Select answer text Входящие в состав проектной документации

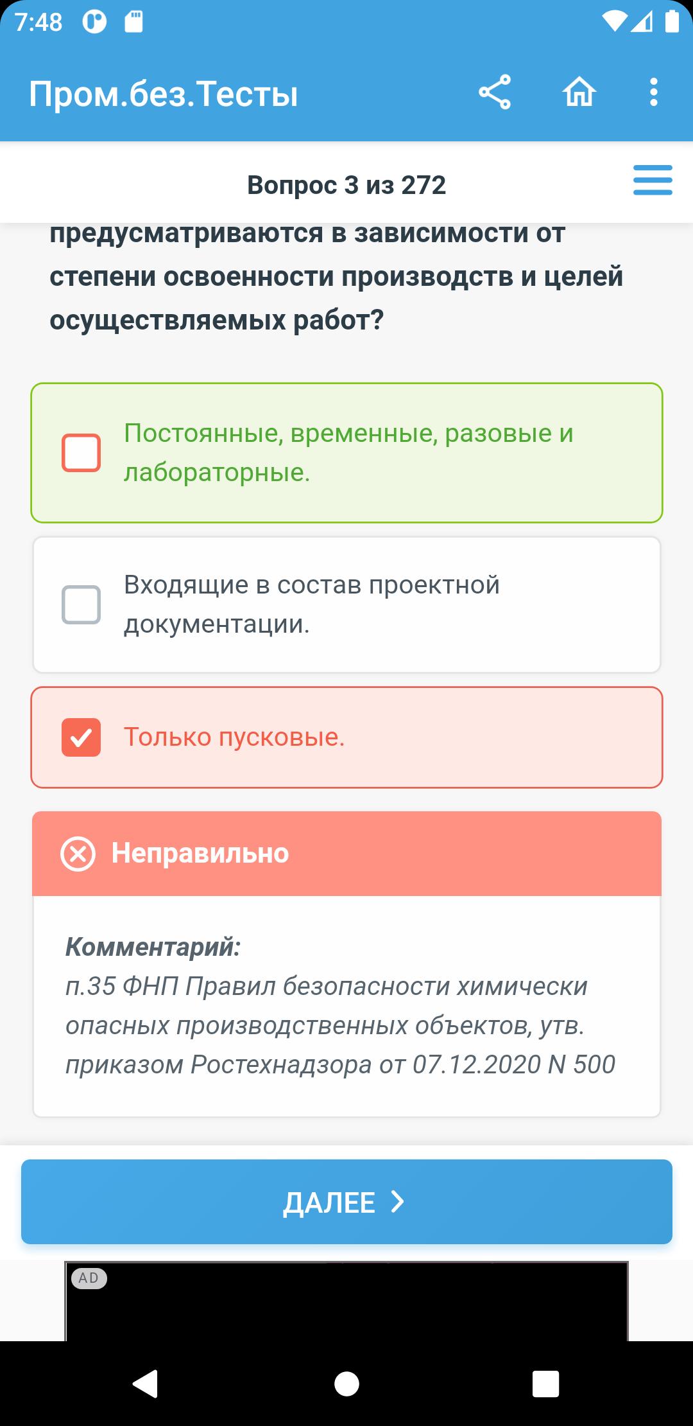click(x=312, y=604)
